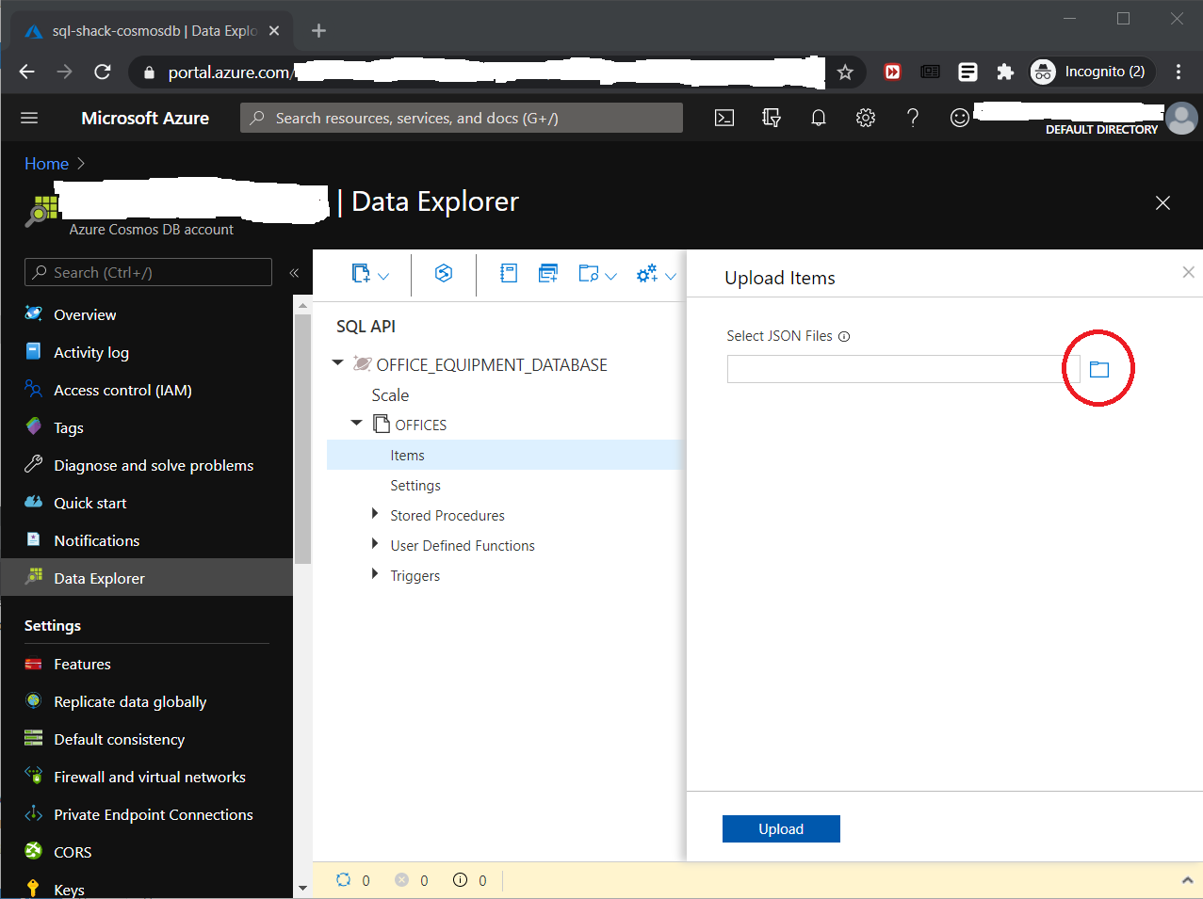Open the notifications bell icon

coord(819,118)
